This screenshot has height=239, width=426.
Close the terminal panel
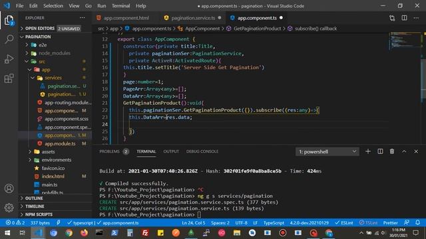tap(416, 151)
